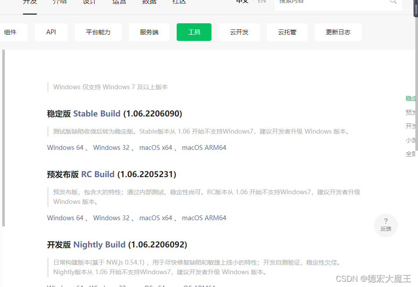The image size is (418, 287).
Task: Select the API sub-navigation tab
Action: coord(51,32)
